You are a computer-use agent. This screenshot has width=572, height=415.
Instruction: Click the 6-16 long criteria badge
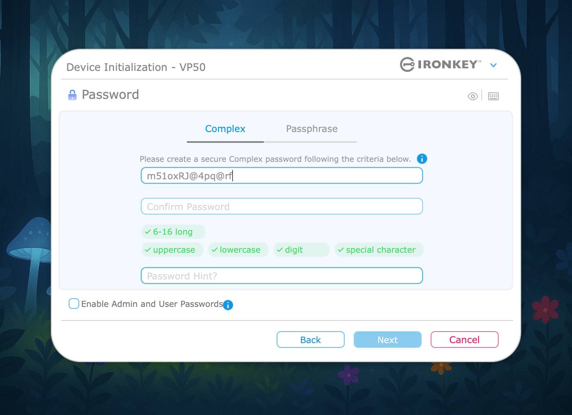pyautogui.click(x=173, y=232)
